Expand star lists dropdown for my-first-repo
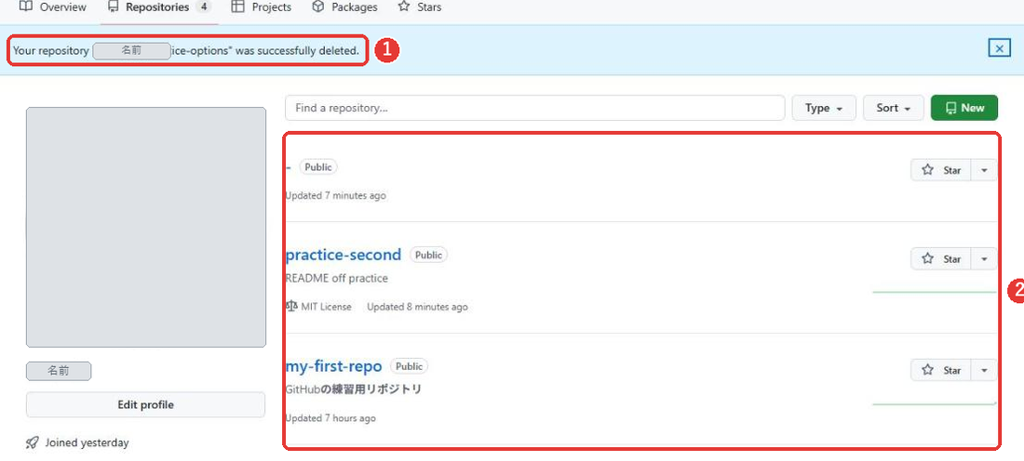1024x461 pixels. tap(984, 370)
